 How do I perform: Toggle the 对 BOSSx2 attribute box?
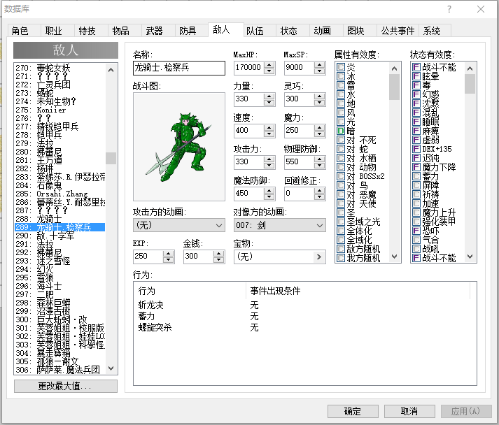tap(341, 176)
